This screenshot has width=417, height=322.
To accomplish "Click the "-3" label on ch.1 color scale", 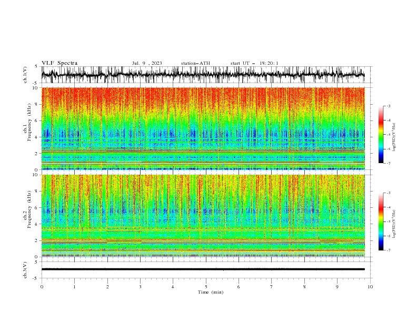I will [x=389, y=106].
